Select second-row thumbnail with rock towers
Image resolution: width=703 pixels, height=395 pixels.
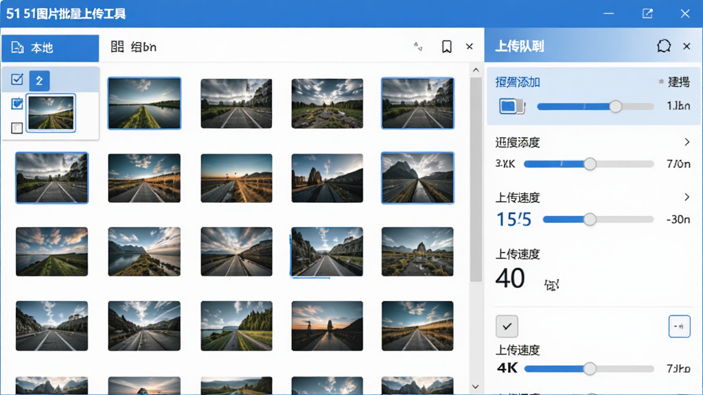327,178
